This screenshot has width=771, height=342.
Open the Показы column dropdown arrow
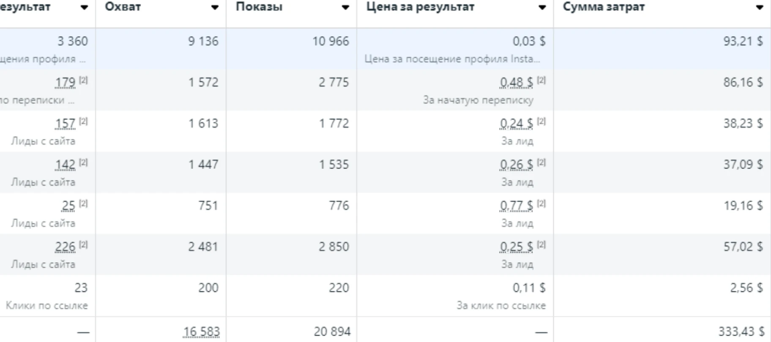(x=345, y=7)
